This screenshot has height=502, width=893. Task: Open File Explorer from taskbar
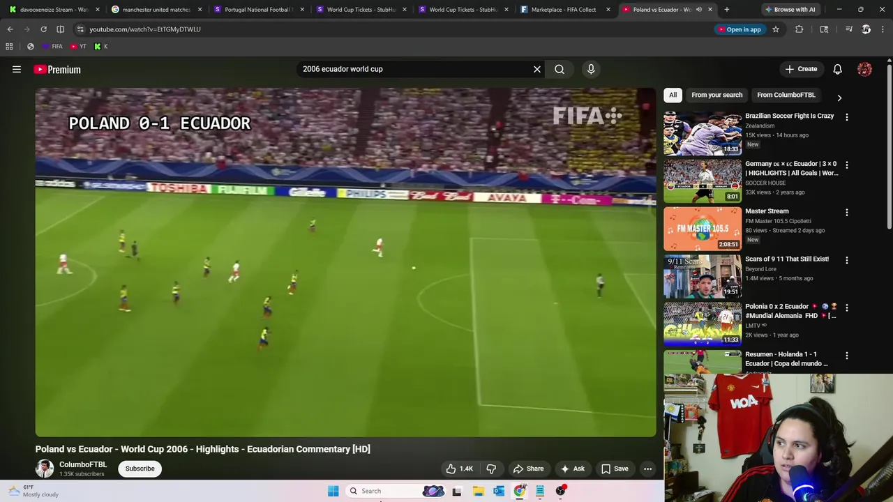(x=478, y=491)
